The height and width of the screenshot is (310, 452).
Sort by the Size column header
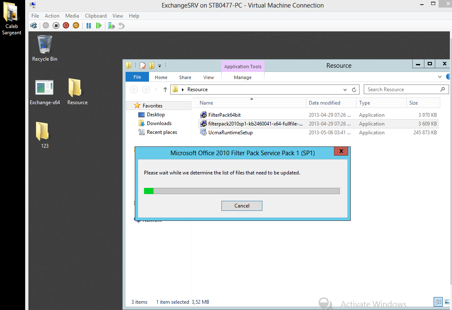coord(423,103)
